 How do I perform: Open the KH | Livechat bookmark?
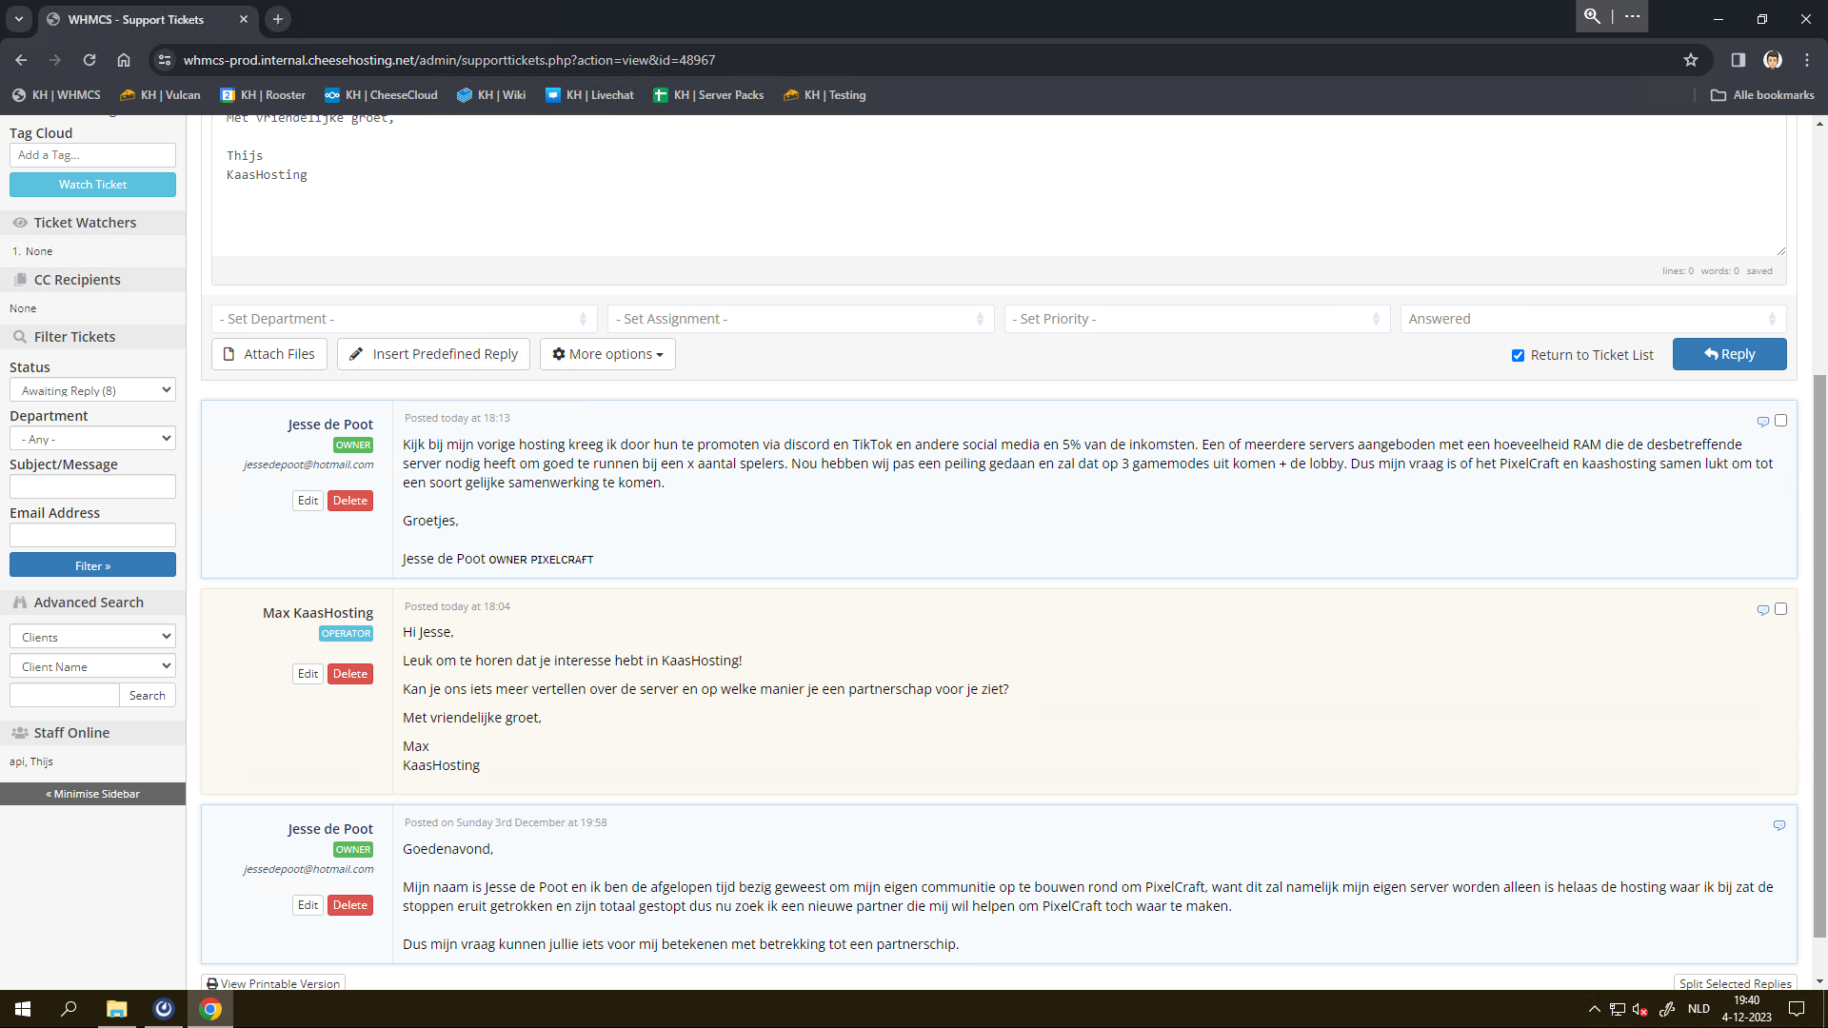point(589,95)
